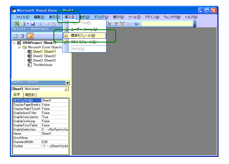The width and height of the screenshot is (229, 164).
Task: Collapse the Microsoft Excel Objects folder
Action: [x=19, y=47]
